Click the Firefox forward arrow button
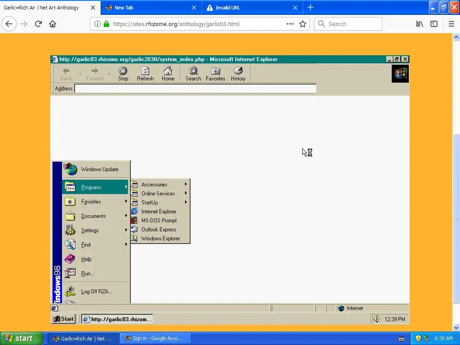Image resolution: width=460 pixels, height=345 pixels. pyautogui.click(x=24, y=24)
